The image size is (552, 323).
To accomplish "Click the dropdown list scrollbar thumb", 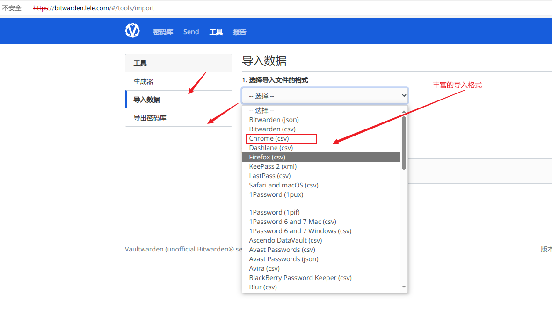I will [x=404, y=143].
